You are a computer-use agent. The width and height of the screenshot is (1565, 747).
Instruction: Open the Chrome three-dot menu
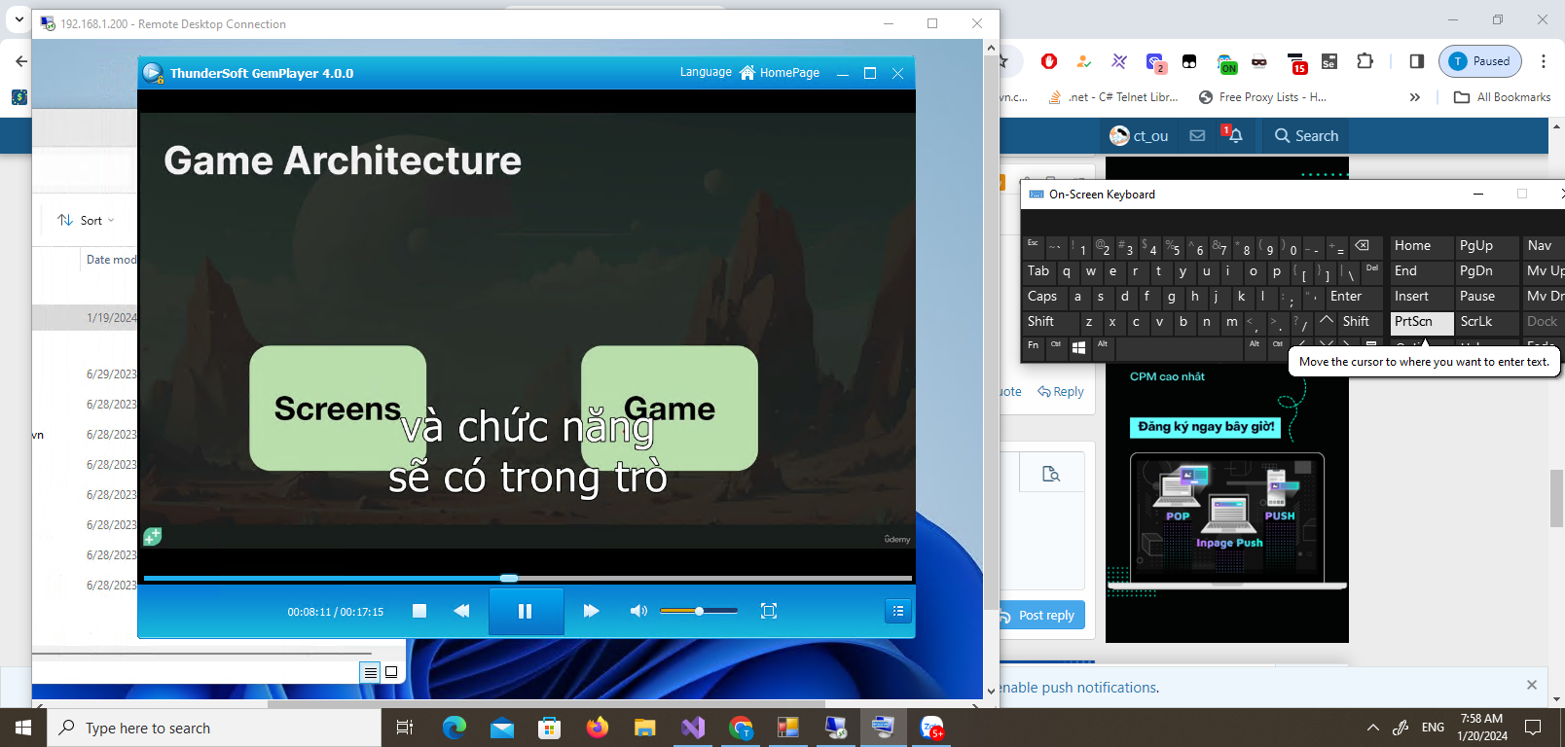click(x=1544, y=61)
